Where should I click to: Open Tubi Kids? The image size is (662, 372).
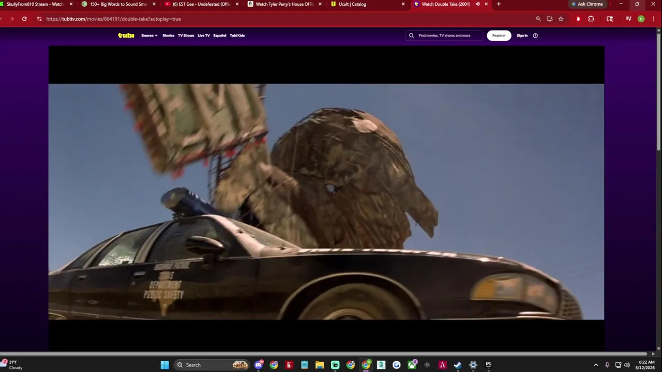tap(237, 36)
